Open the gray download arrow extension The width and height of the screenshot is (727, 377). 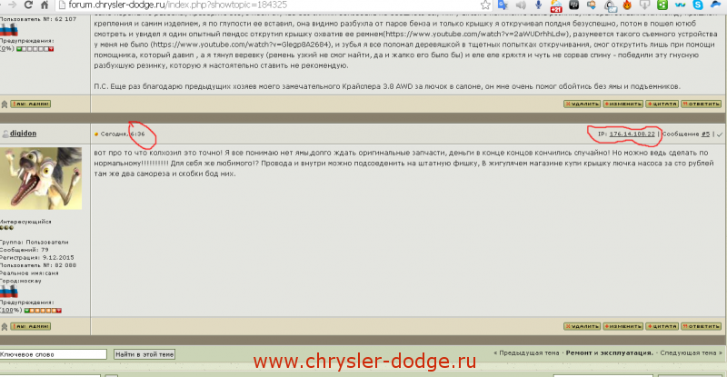[x=644, y=5]
